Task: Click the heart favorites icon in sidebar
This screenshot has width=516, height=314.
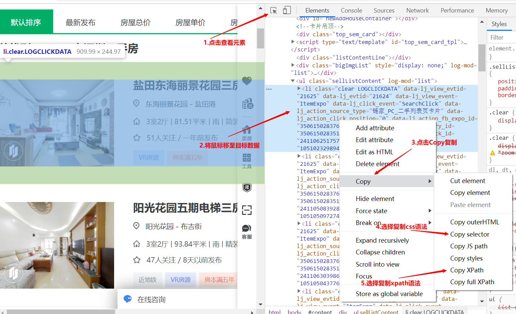Action: (x=247, y=81)
